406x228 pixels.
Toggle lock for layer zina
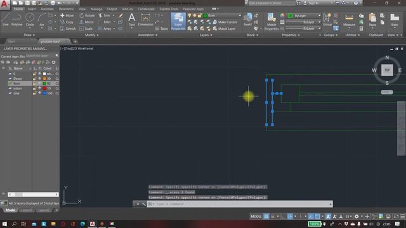tap(34, 93)
